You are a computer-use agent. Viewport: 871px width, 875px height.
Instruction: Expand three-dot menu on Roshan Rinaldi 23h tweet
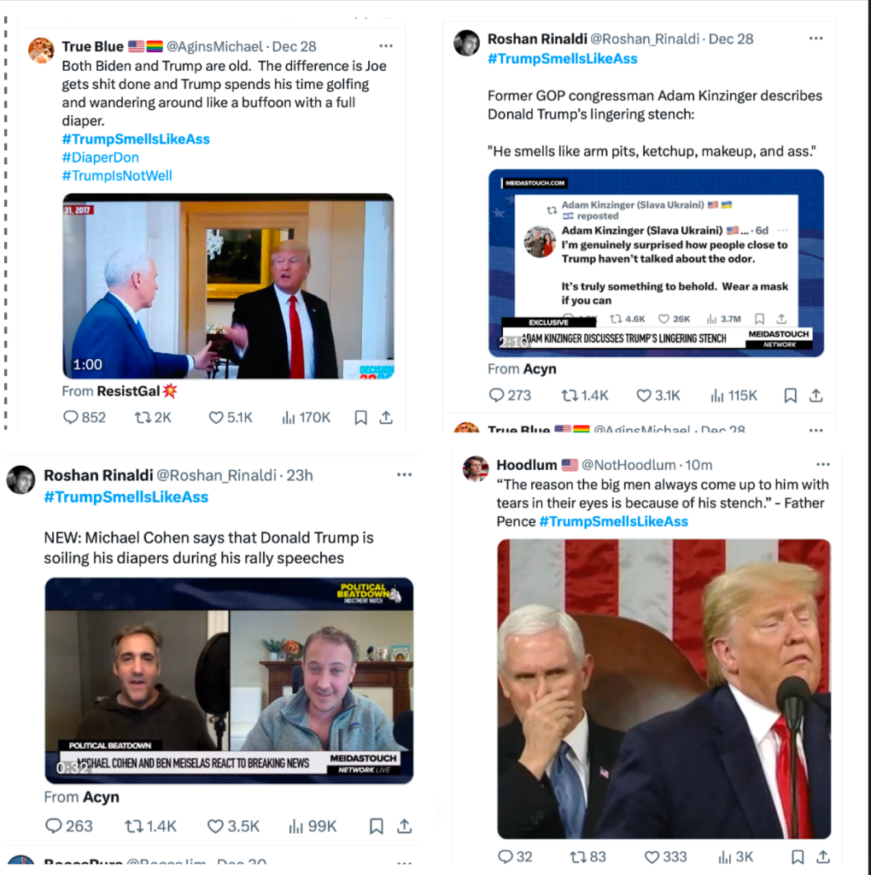[404, 475]
